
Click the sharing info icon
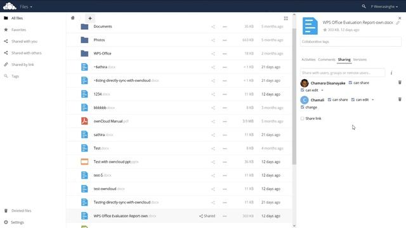click(x=391, y=73)
